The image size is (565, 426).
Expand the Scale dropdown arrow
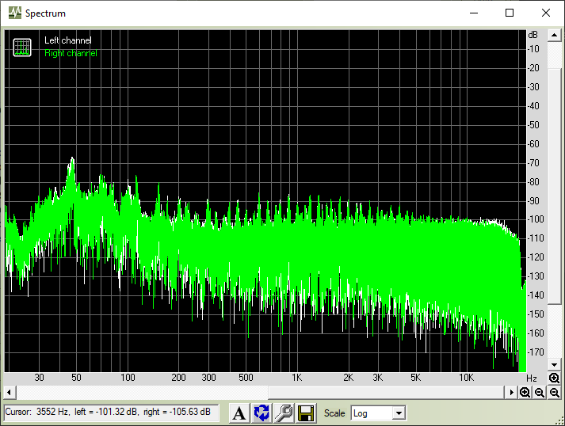tap(399, 413)
